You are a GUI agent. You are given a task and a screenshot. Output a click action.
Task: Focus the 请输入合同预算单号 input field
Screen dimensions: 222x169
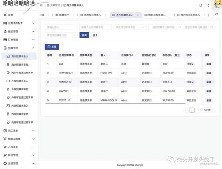96,27
